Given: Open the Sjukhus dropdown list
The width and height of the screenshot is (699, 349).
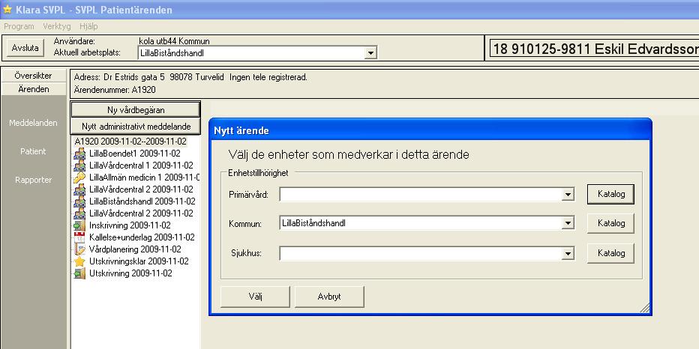Looking at the screenshot, I should [568, 254].
